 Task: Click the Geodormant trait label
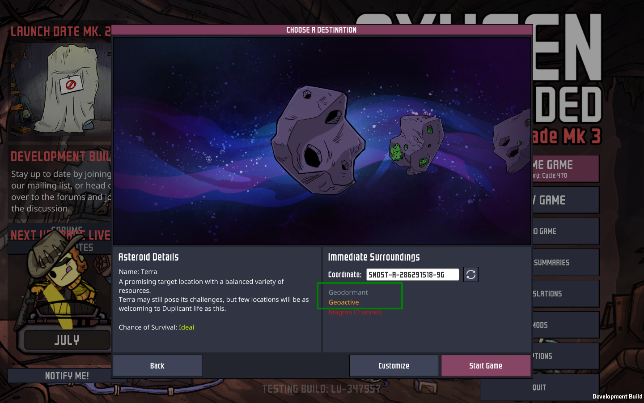tap(348, 292)
